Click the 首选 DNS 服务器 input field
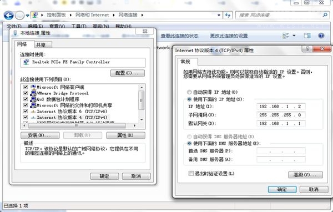333x212 pixels. [281, 151]
